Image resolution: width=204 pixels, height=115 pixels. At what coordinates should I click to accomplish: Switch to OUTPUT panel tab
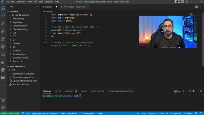click(84, 91)
